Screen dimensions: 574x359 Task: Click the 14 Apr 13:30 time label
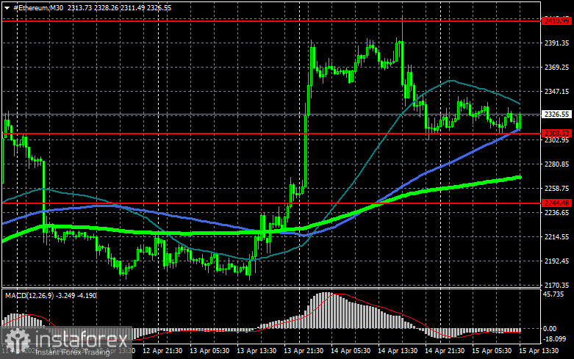click(397, 351)
